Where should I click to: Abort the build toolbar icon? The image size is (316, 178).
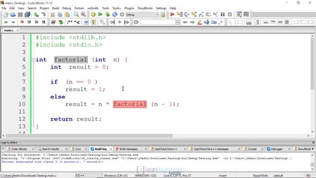[122, 14]
